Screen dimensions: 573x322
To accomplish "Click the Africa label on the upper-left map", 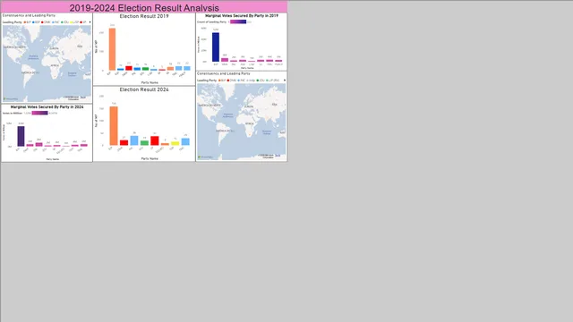I will tap(55, 65).
